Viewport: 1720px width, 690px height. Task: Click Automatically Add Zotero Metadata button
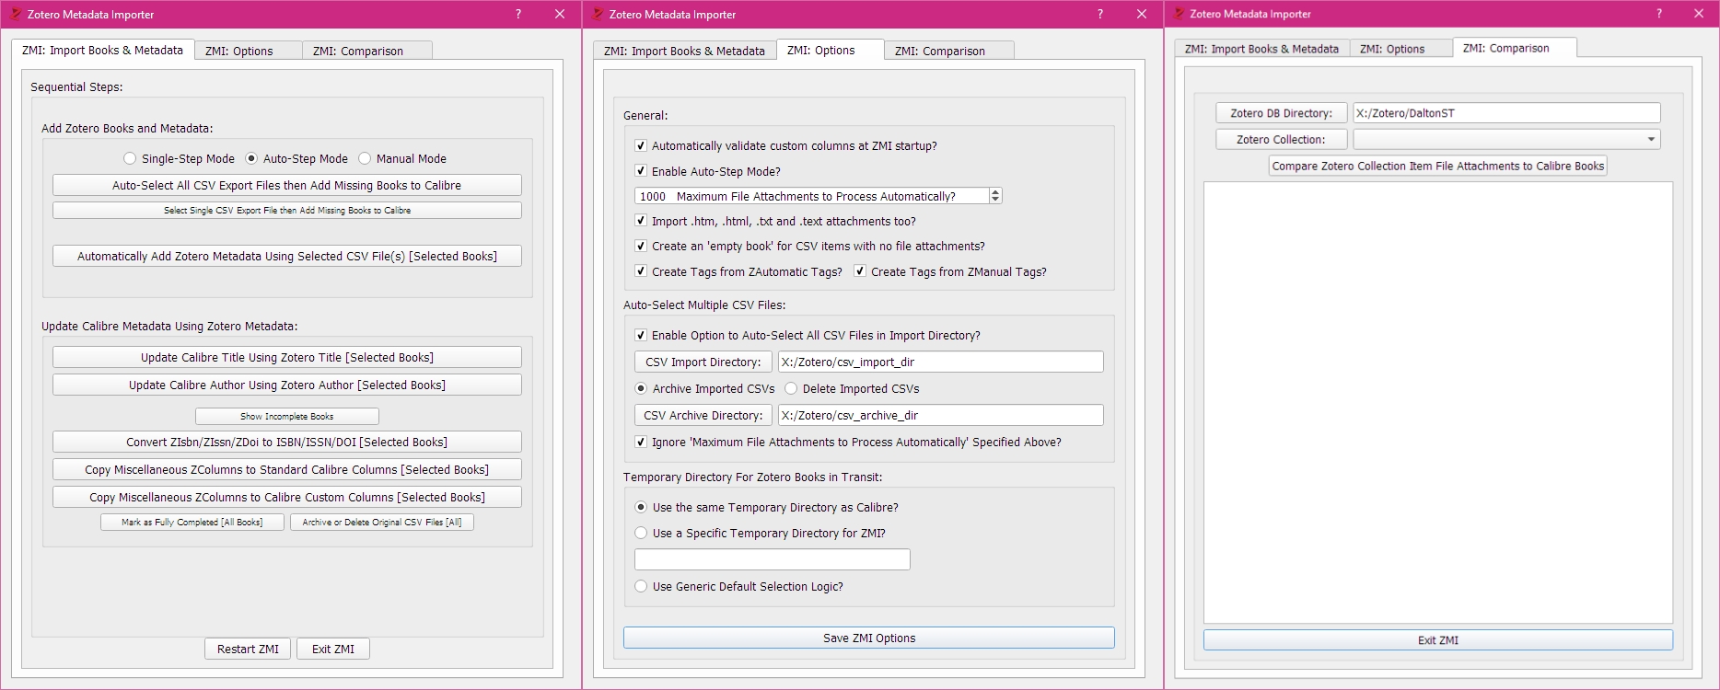click(287, 256)
